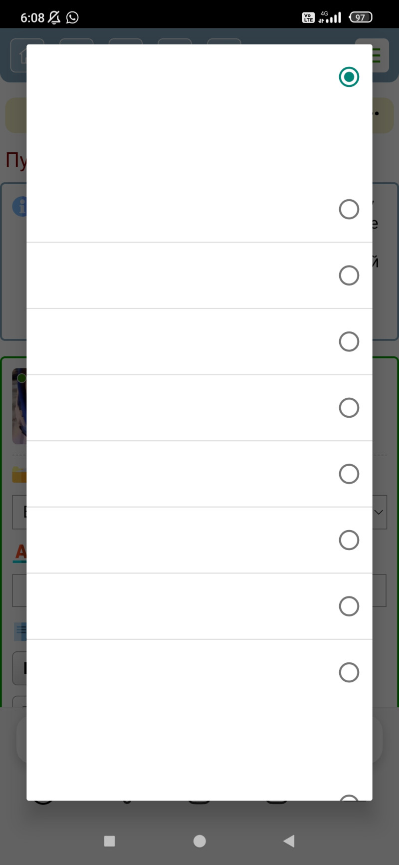Select the second radio option from the top
This screenshot has width=399, height=865.
[x=349, y=209]
